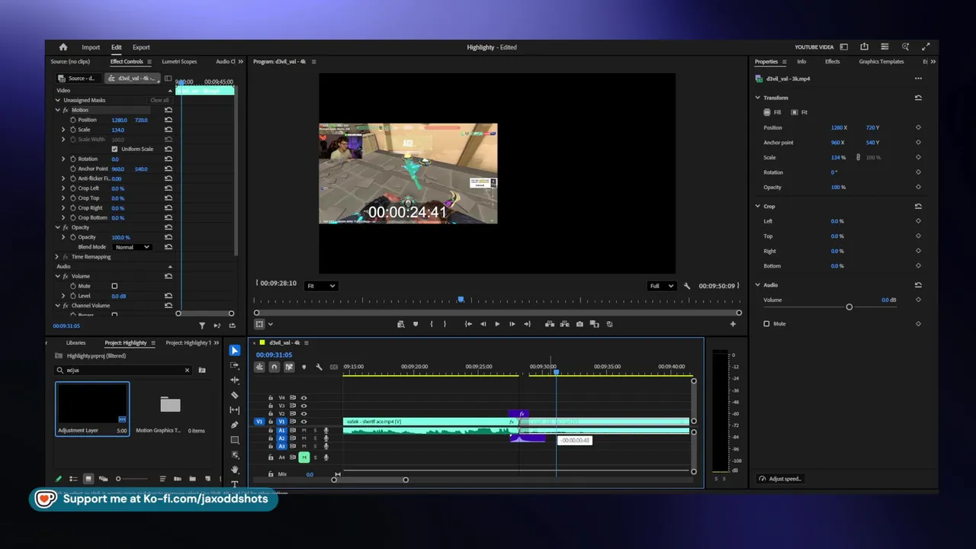The height and width of the screenshot is (549, 976).
Task: Click Step Forward one frame button
Action: click(x=512, y=324)
